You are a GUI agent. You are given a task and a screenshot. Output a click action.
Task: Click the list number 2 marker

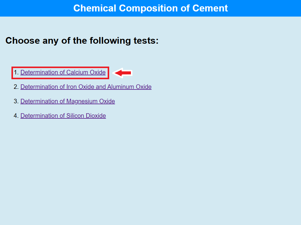(x=16, y=87)
